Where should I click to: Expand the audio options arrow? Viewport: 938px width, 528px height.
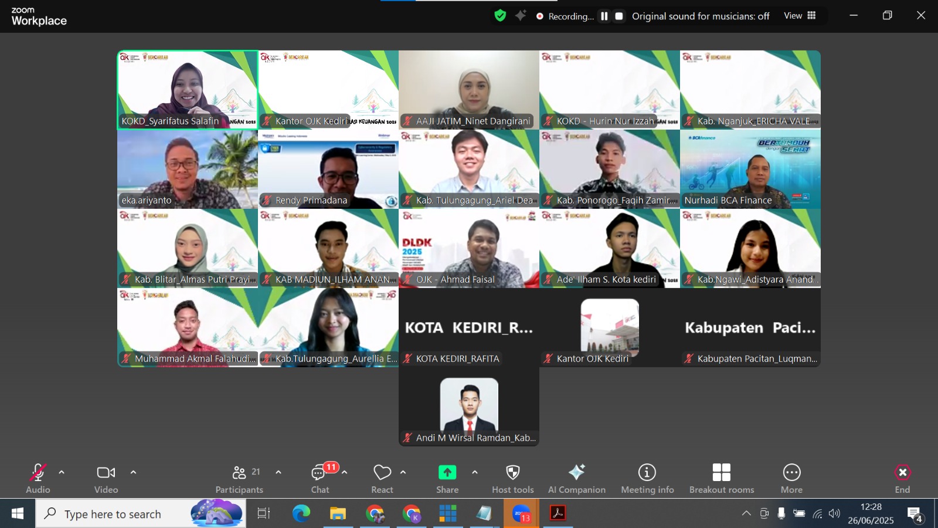pyautogui.click(x=62, y=472)
